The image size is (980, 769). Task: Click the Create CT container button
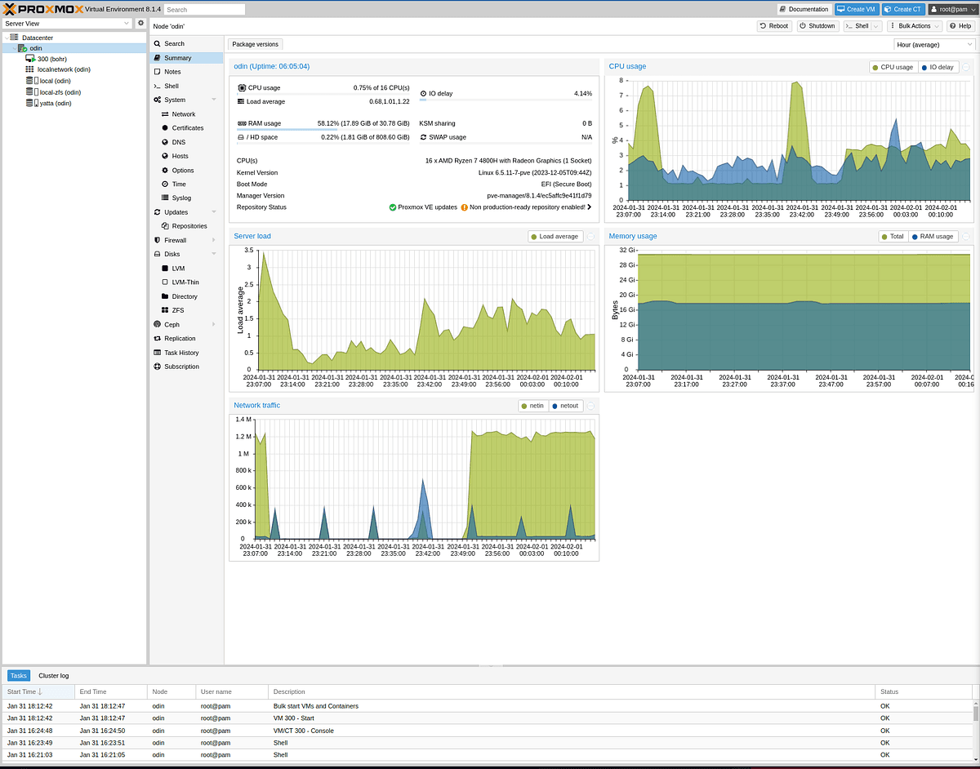click(x=903, y=9)
